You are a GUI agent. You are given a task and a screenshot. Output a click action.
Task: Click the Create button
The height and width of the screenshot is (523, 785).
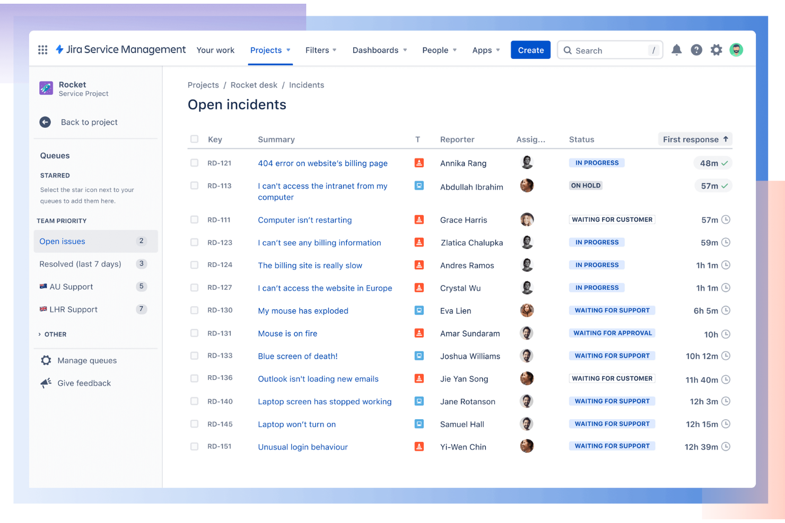(530, 49)
